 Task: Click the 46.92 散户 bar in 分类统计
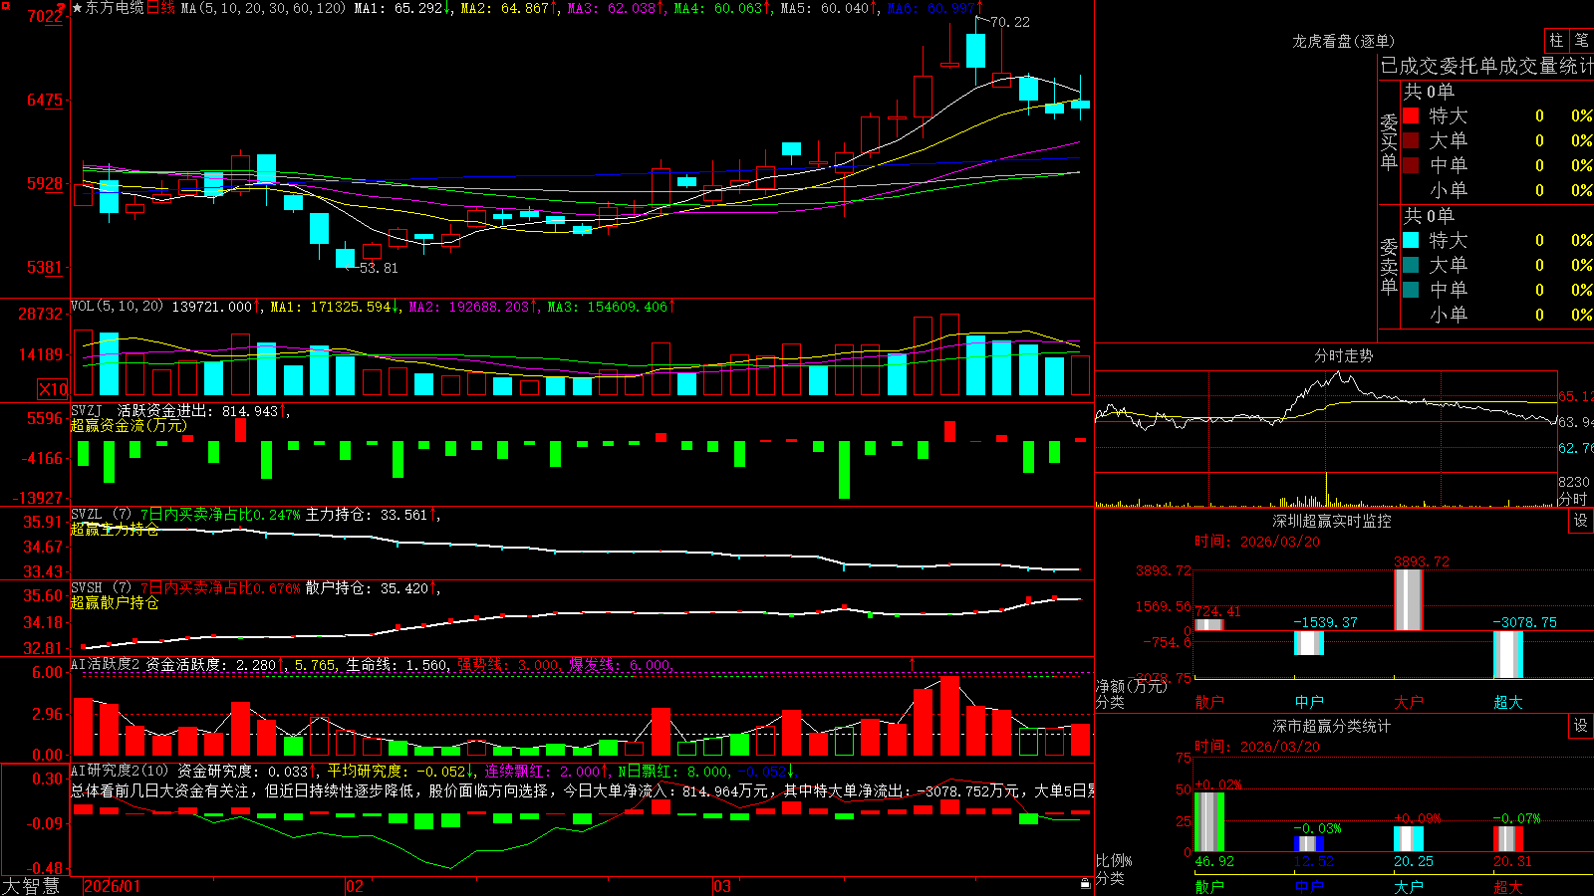click(1209, 822)
